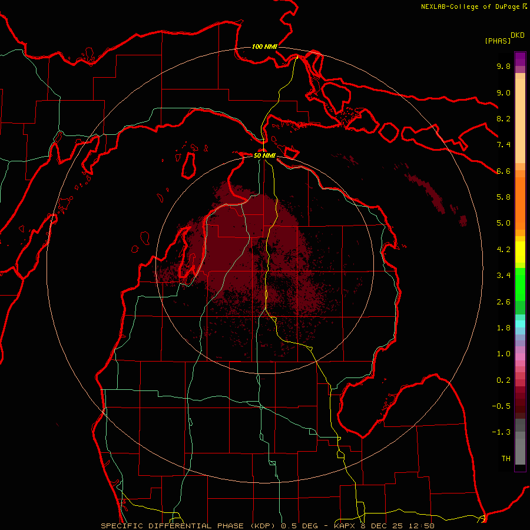
Task: Click the 7.4 scale value
Action: pyautogui.click(x=503, y=145)
